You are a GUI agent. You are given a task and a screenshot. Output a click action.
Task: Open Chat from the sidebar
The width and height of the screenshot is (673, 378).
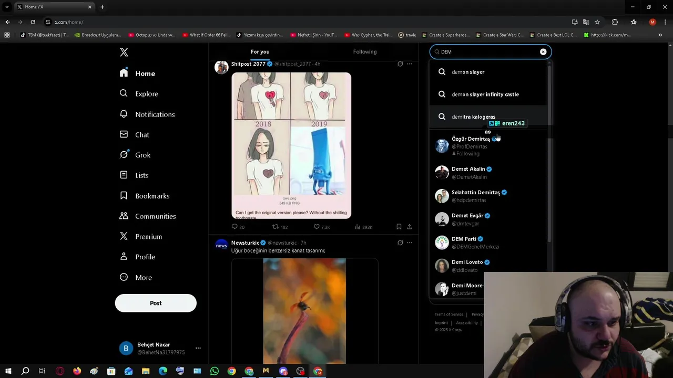135,134
